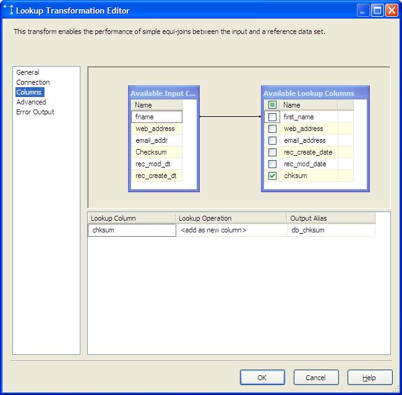Screen dimensions: 402x395
Task: Click the db_chksum Output Alias field
Action: [330, 230]
